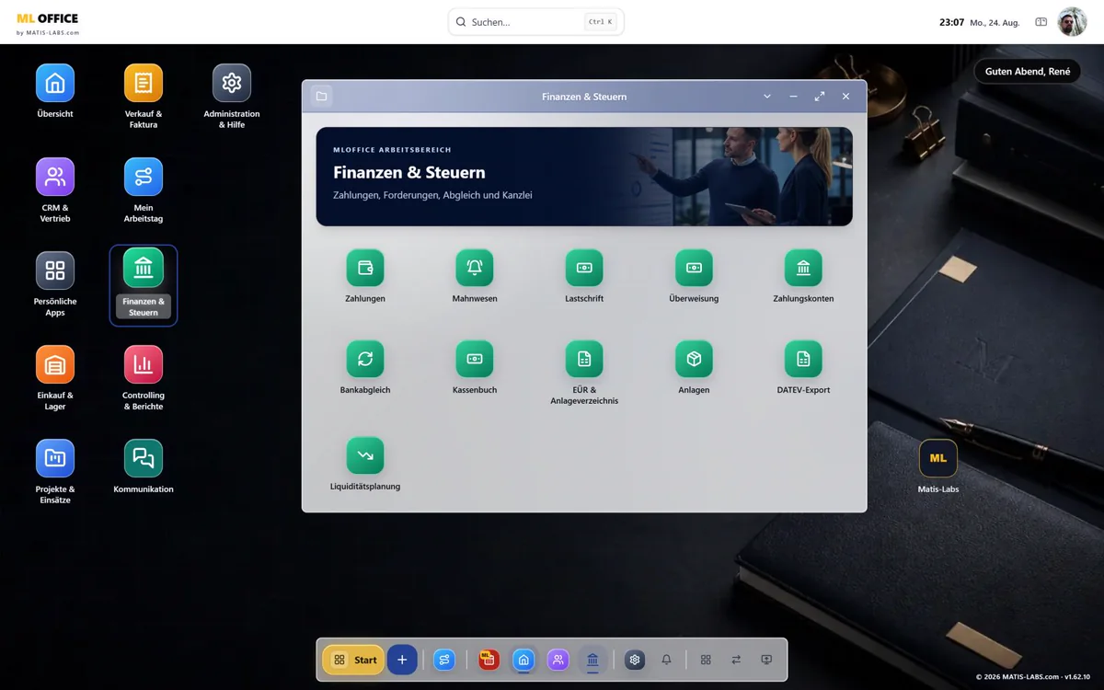Open Persönliche Apps desktop icon

point(55,270)
